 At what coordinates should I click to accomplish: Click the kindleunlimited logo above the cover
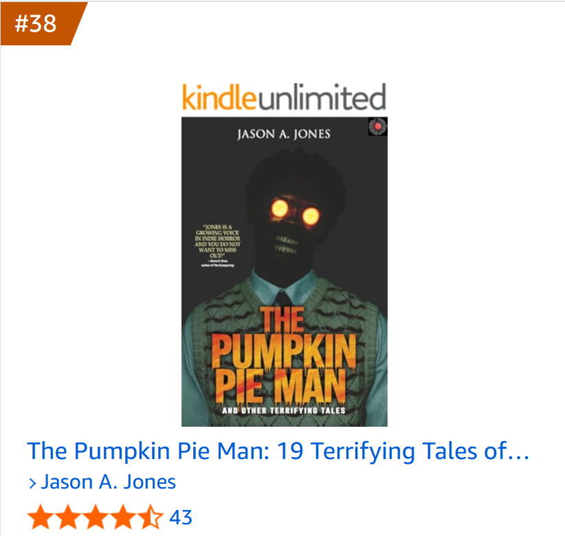pyautogui.click(x=284, y=96)
